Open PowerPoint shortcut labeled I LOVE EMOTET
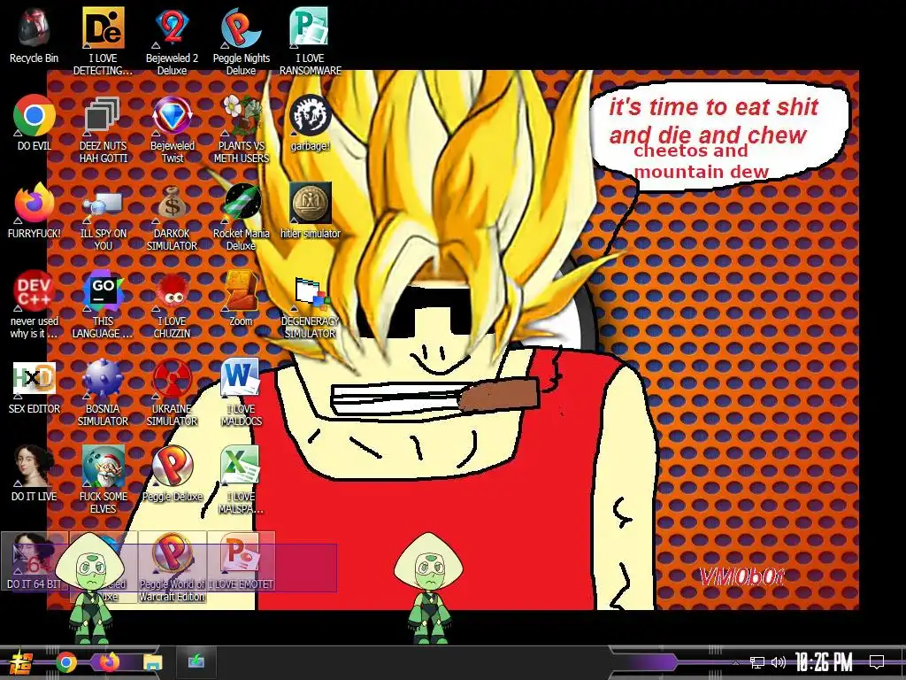 click(x=241, y=560)
